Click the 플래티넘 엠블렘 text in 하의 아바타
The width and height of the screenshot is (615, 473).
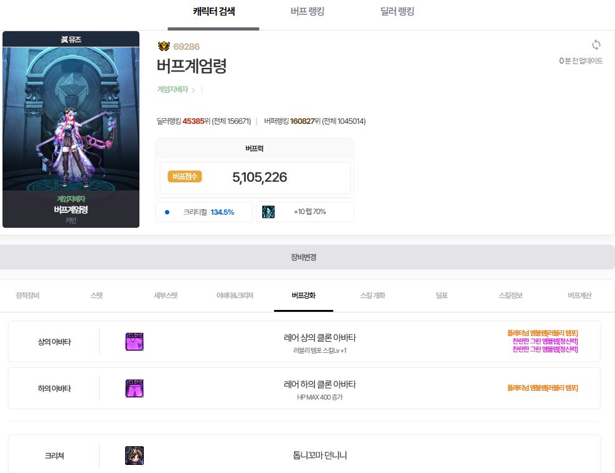[542, 388]
